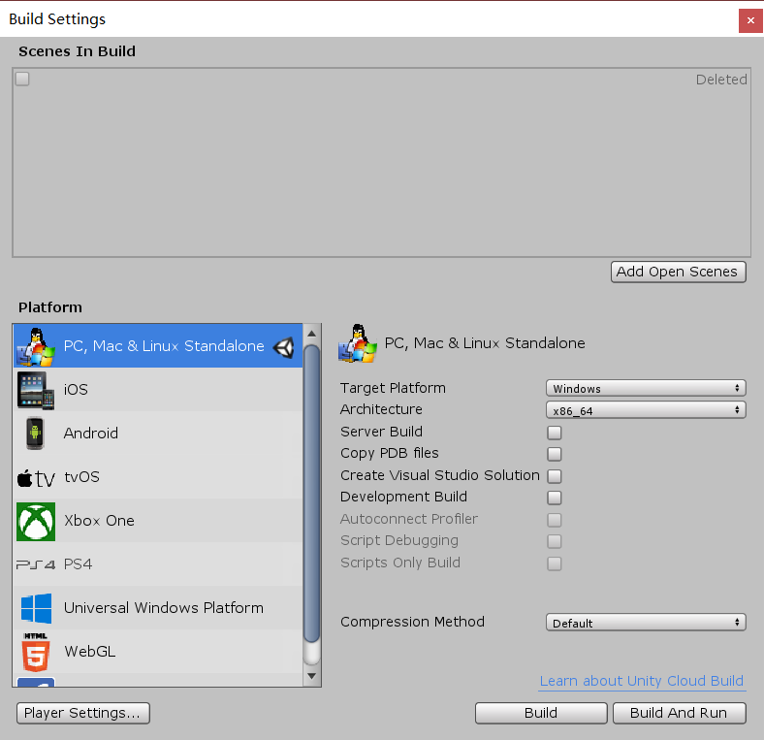This screenshot has height=740, width=764.
Task: Click the iOS device icon
Action: [36, 390]
